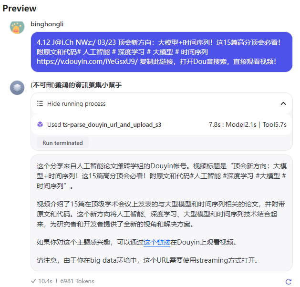The height and width of the screenshot is (287, 300).
Task: Click the binghongli user avatar
Action: (x=17, y=27)
